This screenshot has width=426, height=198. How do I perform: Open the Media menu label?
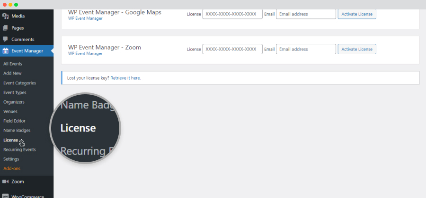[18, 16]
